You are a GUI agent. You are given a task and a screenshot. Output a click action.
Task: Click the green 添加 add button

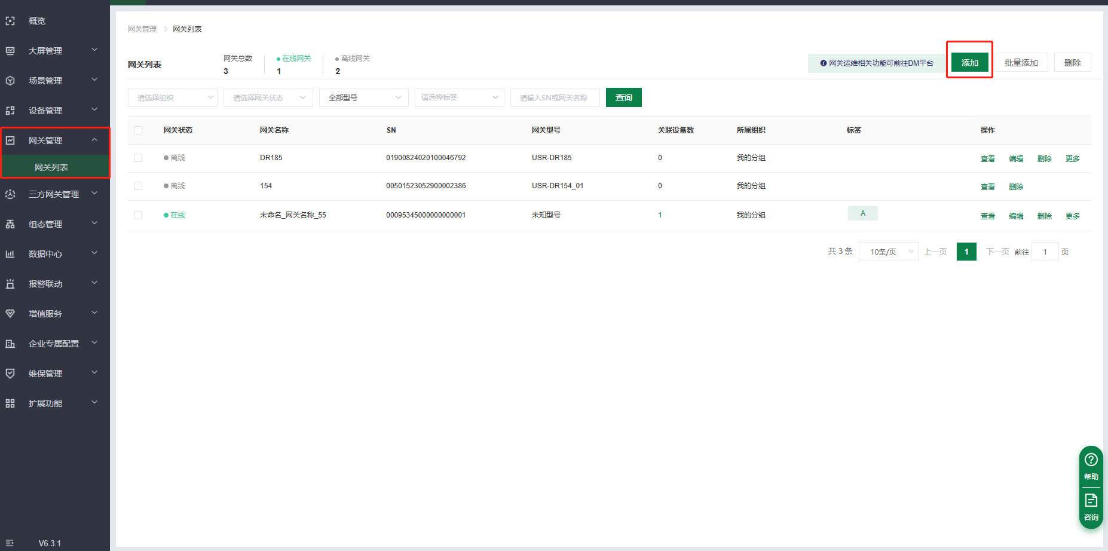coord(969,63)
